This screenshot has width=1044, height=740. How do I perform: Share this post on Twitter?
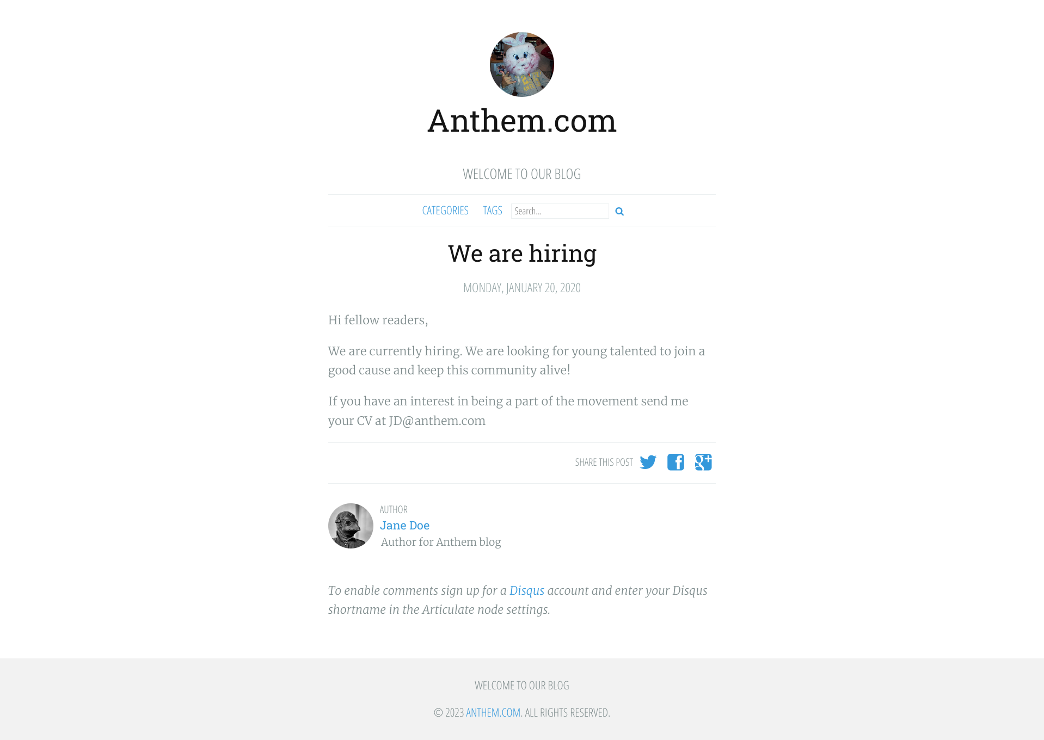(648, 462)
